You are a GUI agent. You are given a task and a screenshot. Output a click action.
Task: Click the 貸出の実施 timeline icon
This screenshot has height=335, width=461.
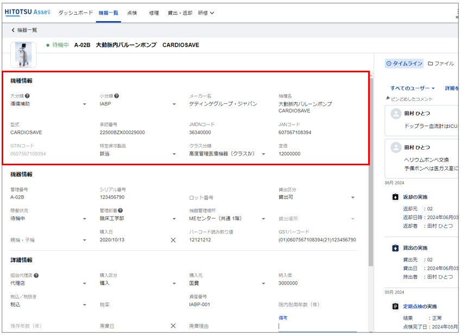[395, 248]
